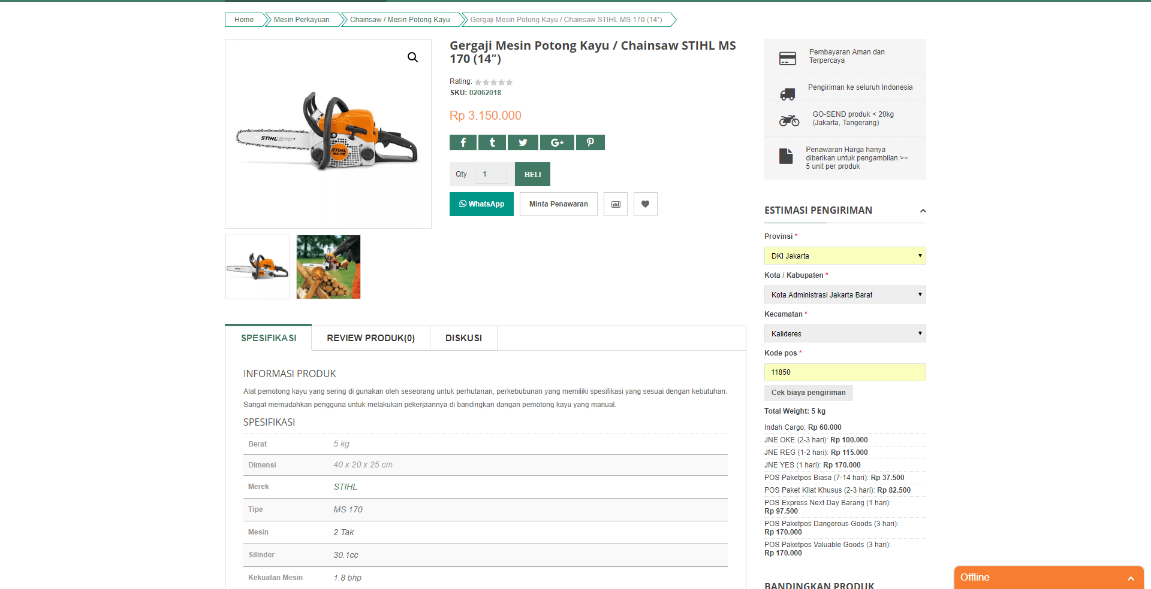Viewport: 1151px width, 589px height.
Task: Open the Provinsi dropdown
Action: (x=845, y=256)
